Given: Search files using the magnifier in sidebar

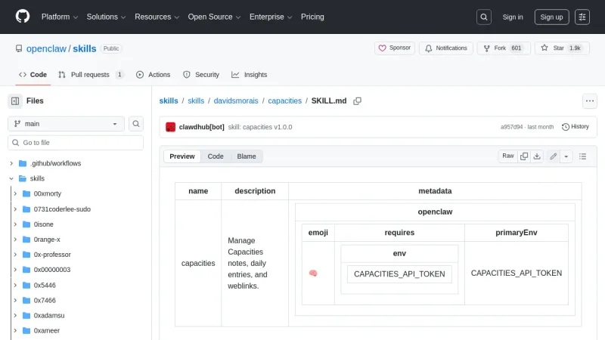Looking at the screenshot, I should coord(136,124).
